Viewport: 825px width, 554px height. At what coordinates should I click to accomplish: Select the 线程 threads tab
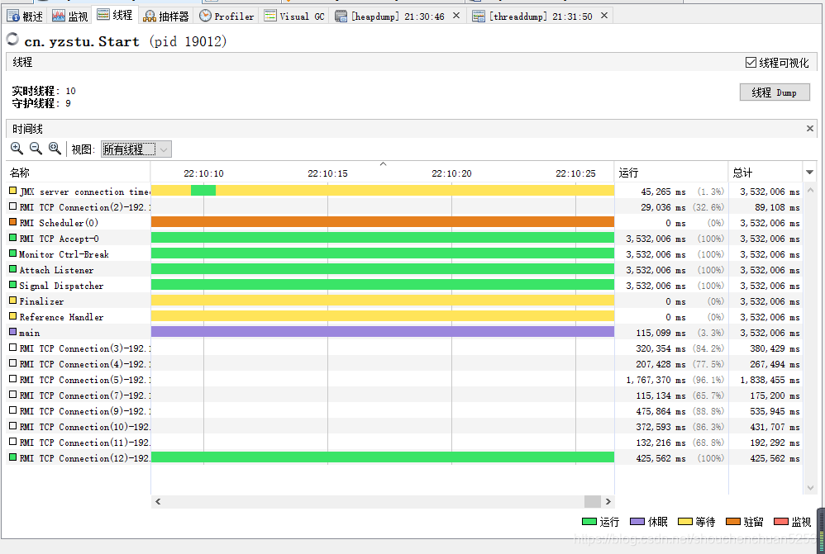pos(115,15)
